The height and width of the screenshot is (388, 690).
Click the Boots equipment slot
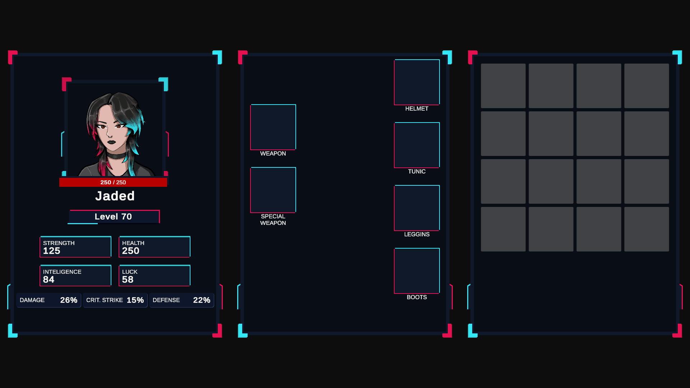pos(417,271)
